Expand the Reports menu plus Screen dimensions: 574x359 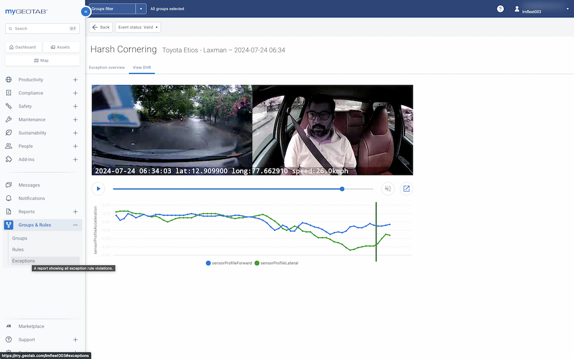75,212
